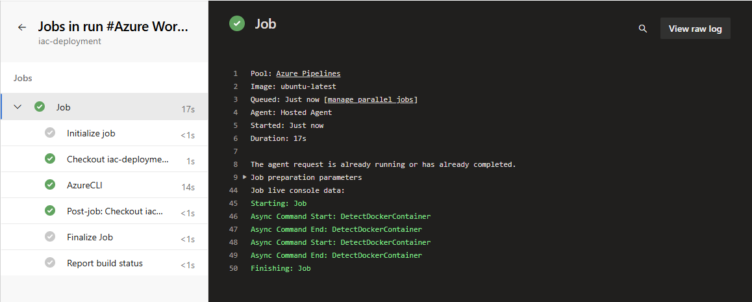Click the green check on Post-job Checkout step

tap(50, 210)
